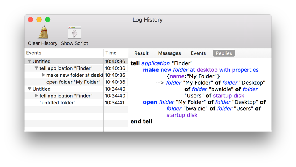Switch to the Events tab
The image size is (296, 167).
click(x=198, y=53)
